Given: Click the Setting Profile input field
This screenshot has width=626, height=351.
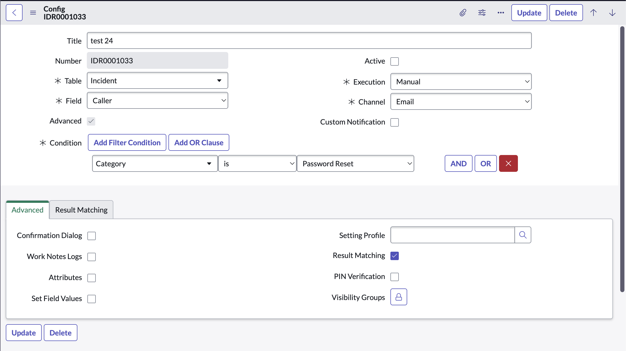Looking at the screenshot, I should tap(453, 235).
